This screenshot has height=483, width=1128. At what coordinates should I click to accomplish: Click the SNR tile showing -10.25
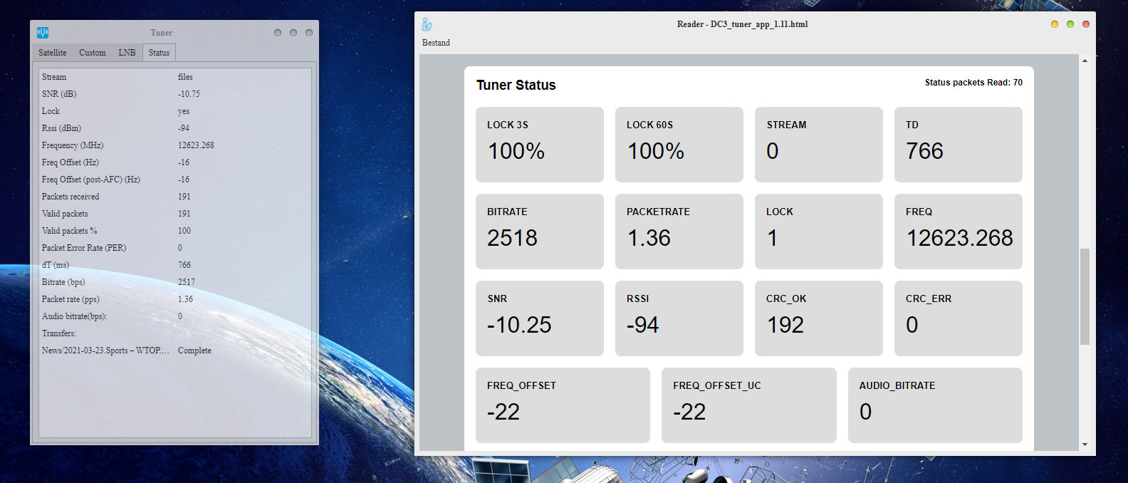539,318
